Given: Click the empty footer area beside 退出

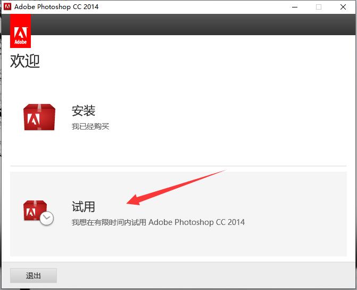Looking at the screenshot, I should tap(202, 276).
